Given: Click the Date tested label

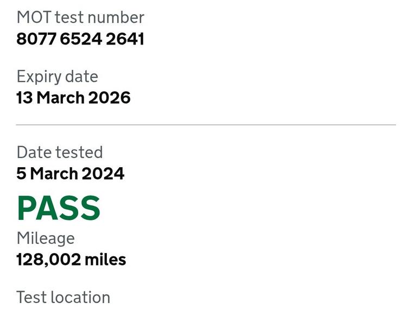Looking at the screenshot, I should tap(59, 152).
